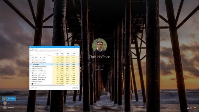
Task: Select the Java Update Scheduler process icon
Action: pos(32,62)
